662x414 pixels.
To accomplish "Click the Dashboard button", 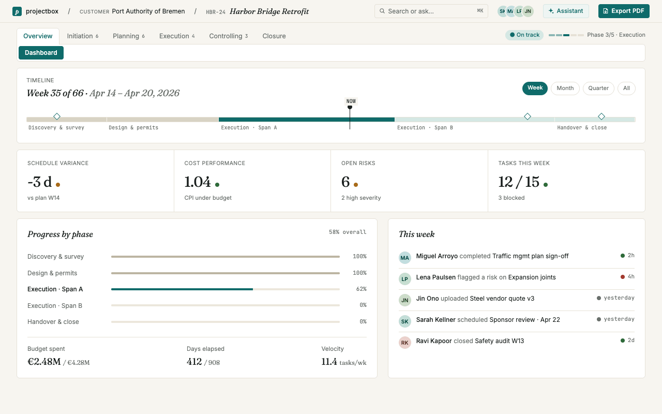I will click(x=41, y=53).
